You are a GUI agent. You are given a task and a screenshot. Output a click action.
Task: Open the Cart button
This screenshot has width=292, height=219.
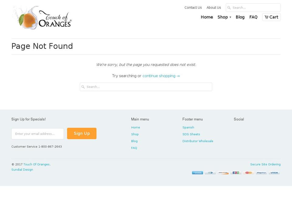click(271, 17)
